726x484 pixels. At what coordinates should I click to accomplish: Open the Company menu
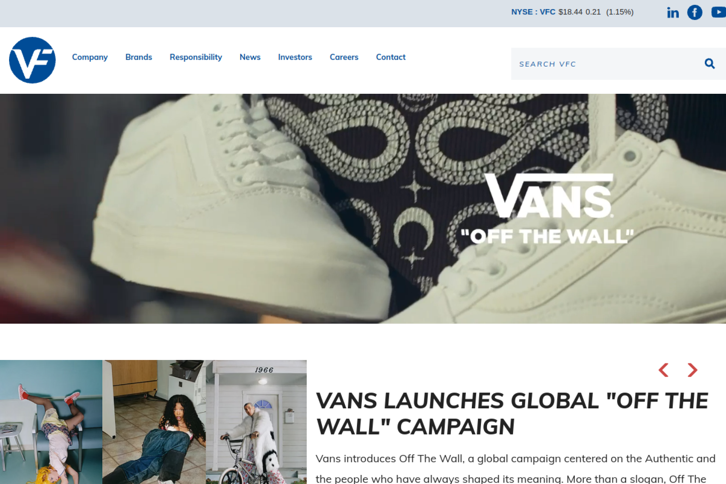pyautogui.click(x=90, y=57)
